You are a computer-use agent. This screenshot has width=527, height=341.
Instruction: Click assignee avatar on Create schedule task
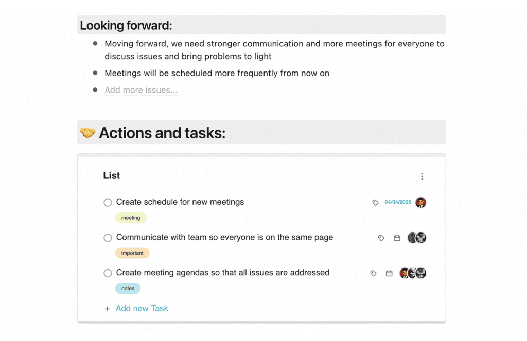point(420,202)
